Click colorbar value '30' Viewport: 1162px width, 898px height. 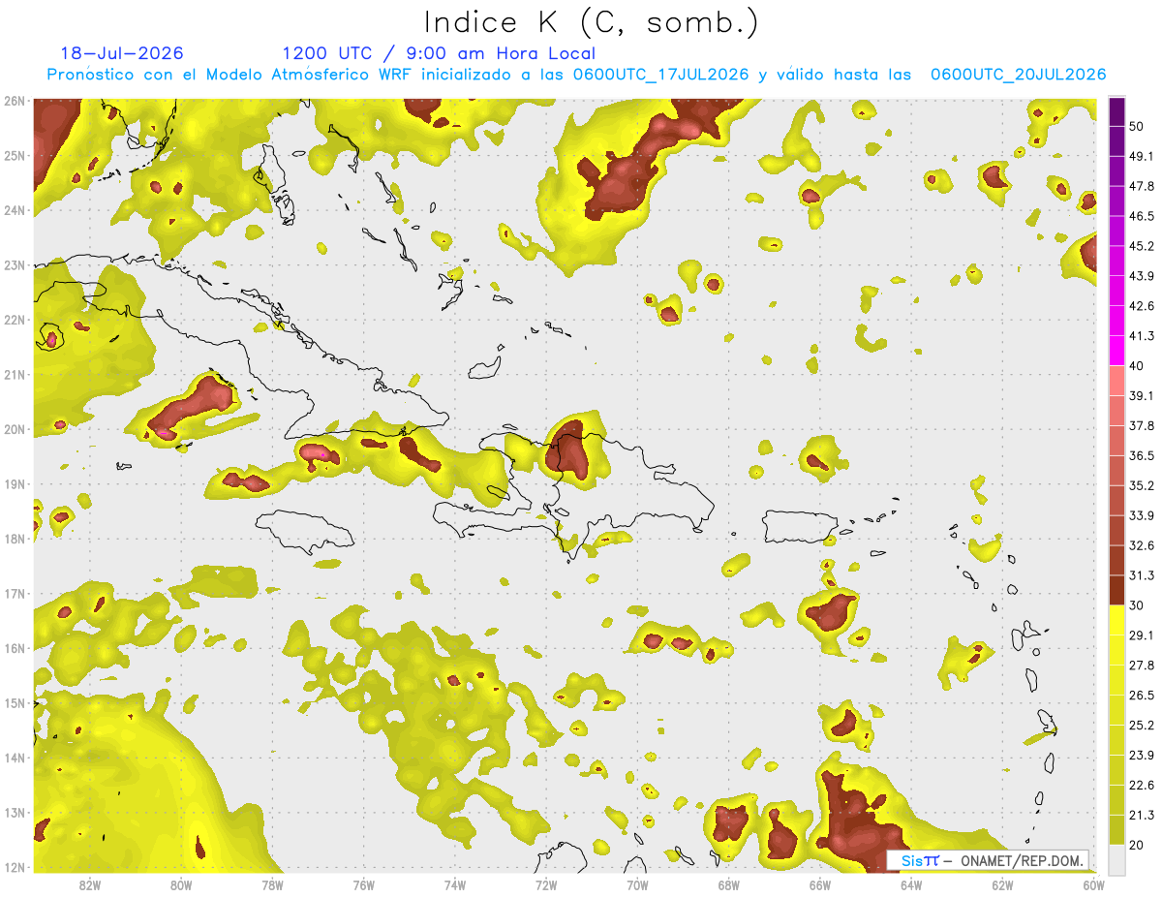pos(1138,605)
